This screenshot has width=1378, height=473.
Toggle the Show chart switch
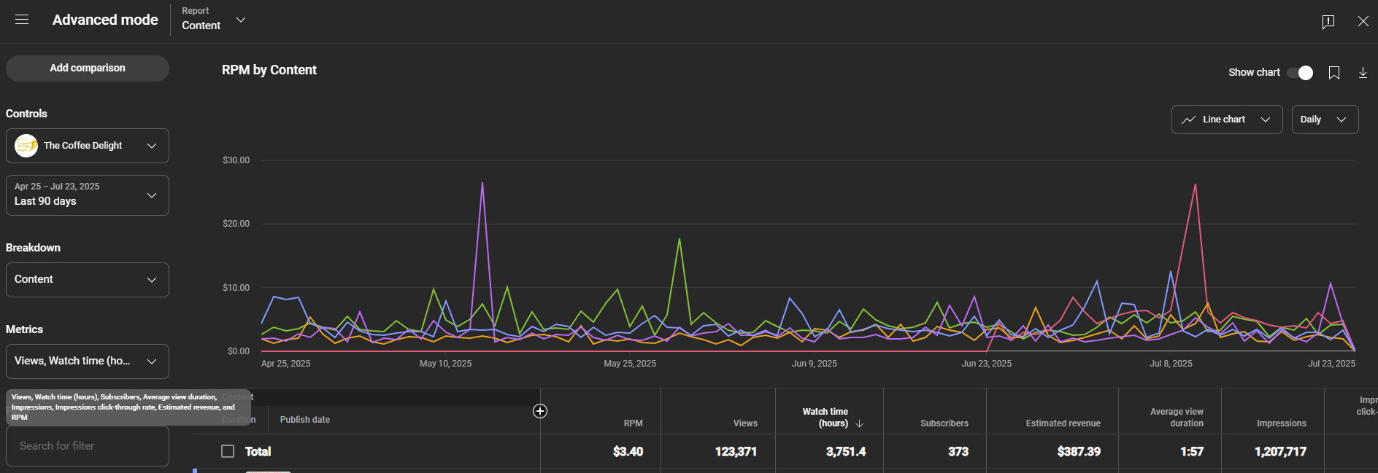(1300, 73)
